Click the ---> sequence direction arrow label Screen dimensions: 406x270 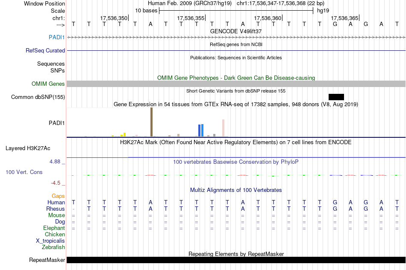61,25
